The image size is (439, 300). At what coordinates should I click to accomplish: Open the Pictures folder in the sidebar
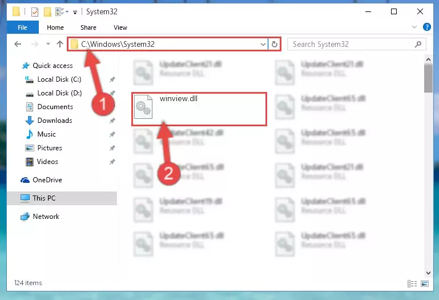[50, 148]
